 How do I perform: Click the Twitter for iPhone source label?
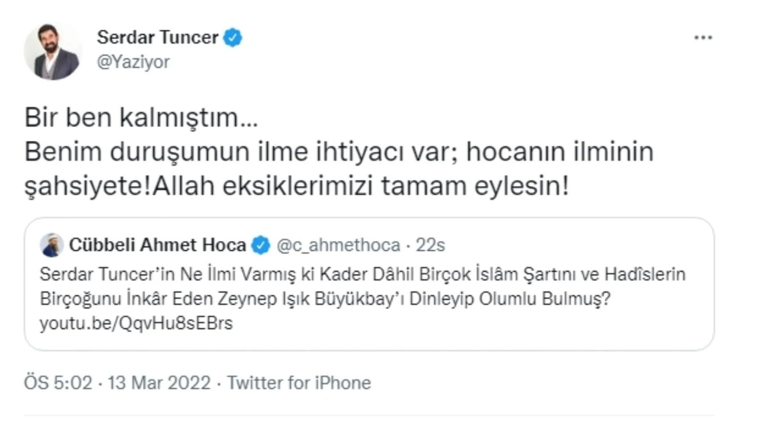pos(298,383)
